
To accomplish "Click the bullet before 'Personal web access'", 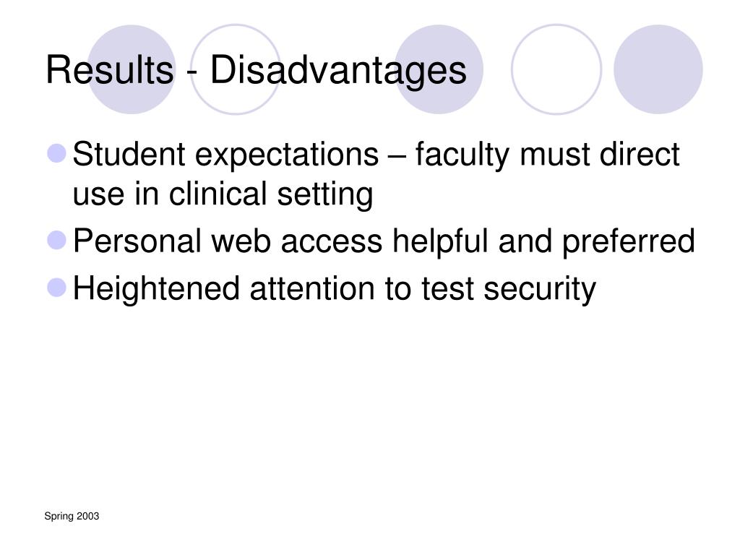I will click(57, 240).
